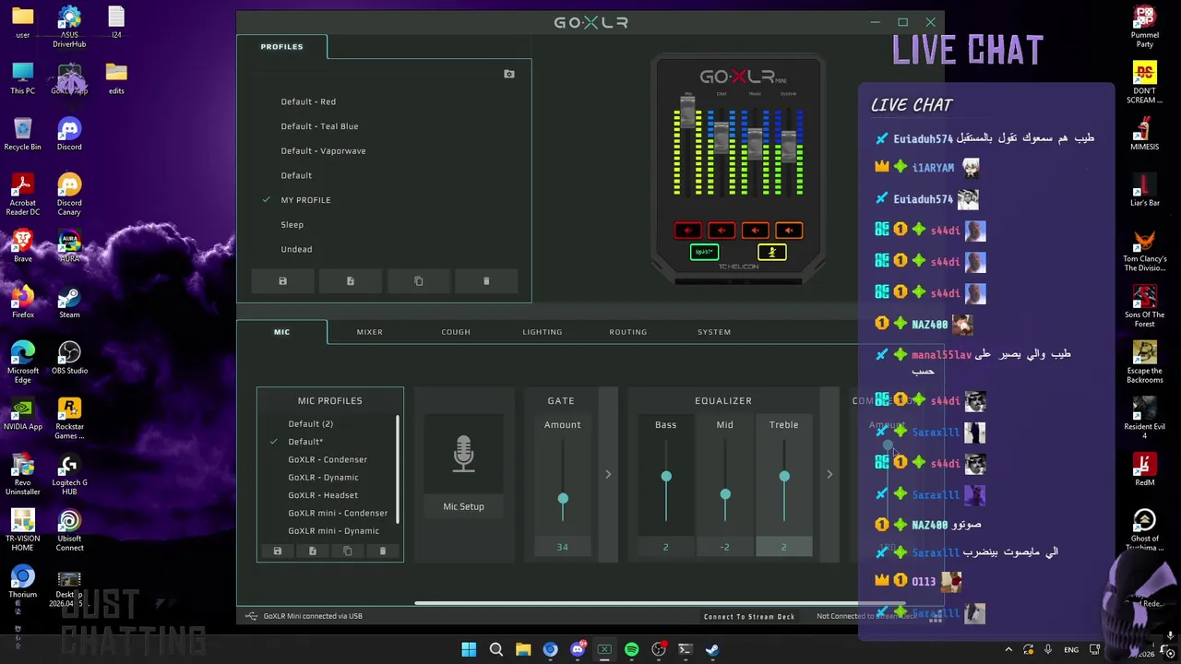
Task: Select the Mic tab
Action: 281,332
